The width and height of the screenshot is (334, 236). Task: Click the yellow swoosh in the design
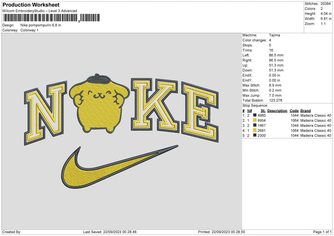click(x=119, y=167)
